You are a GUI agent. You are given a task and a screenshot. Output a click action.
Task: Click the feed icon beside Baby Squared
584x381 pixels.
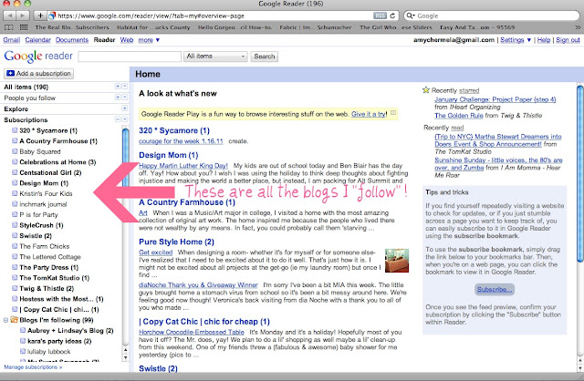pos(15,151)
